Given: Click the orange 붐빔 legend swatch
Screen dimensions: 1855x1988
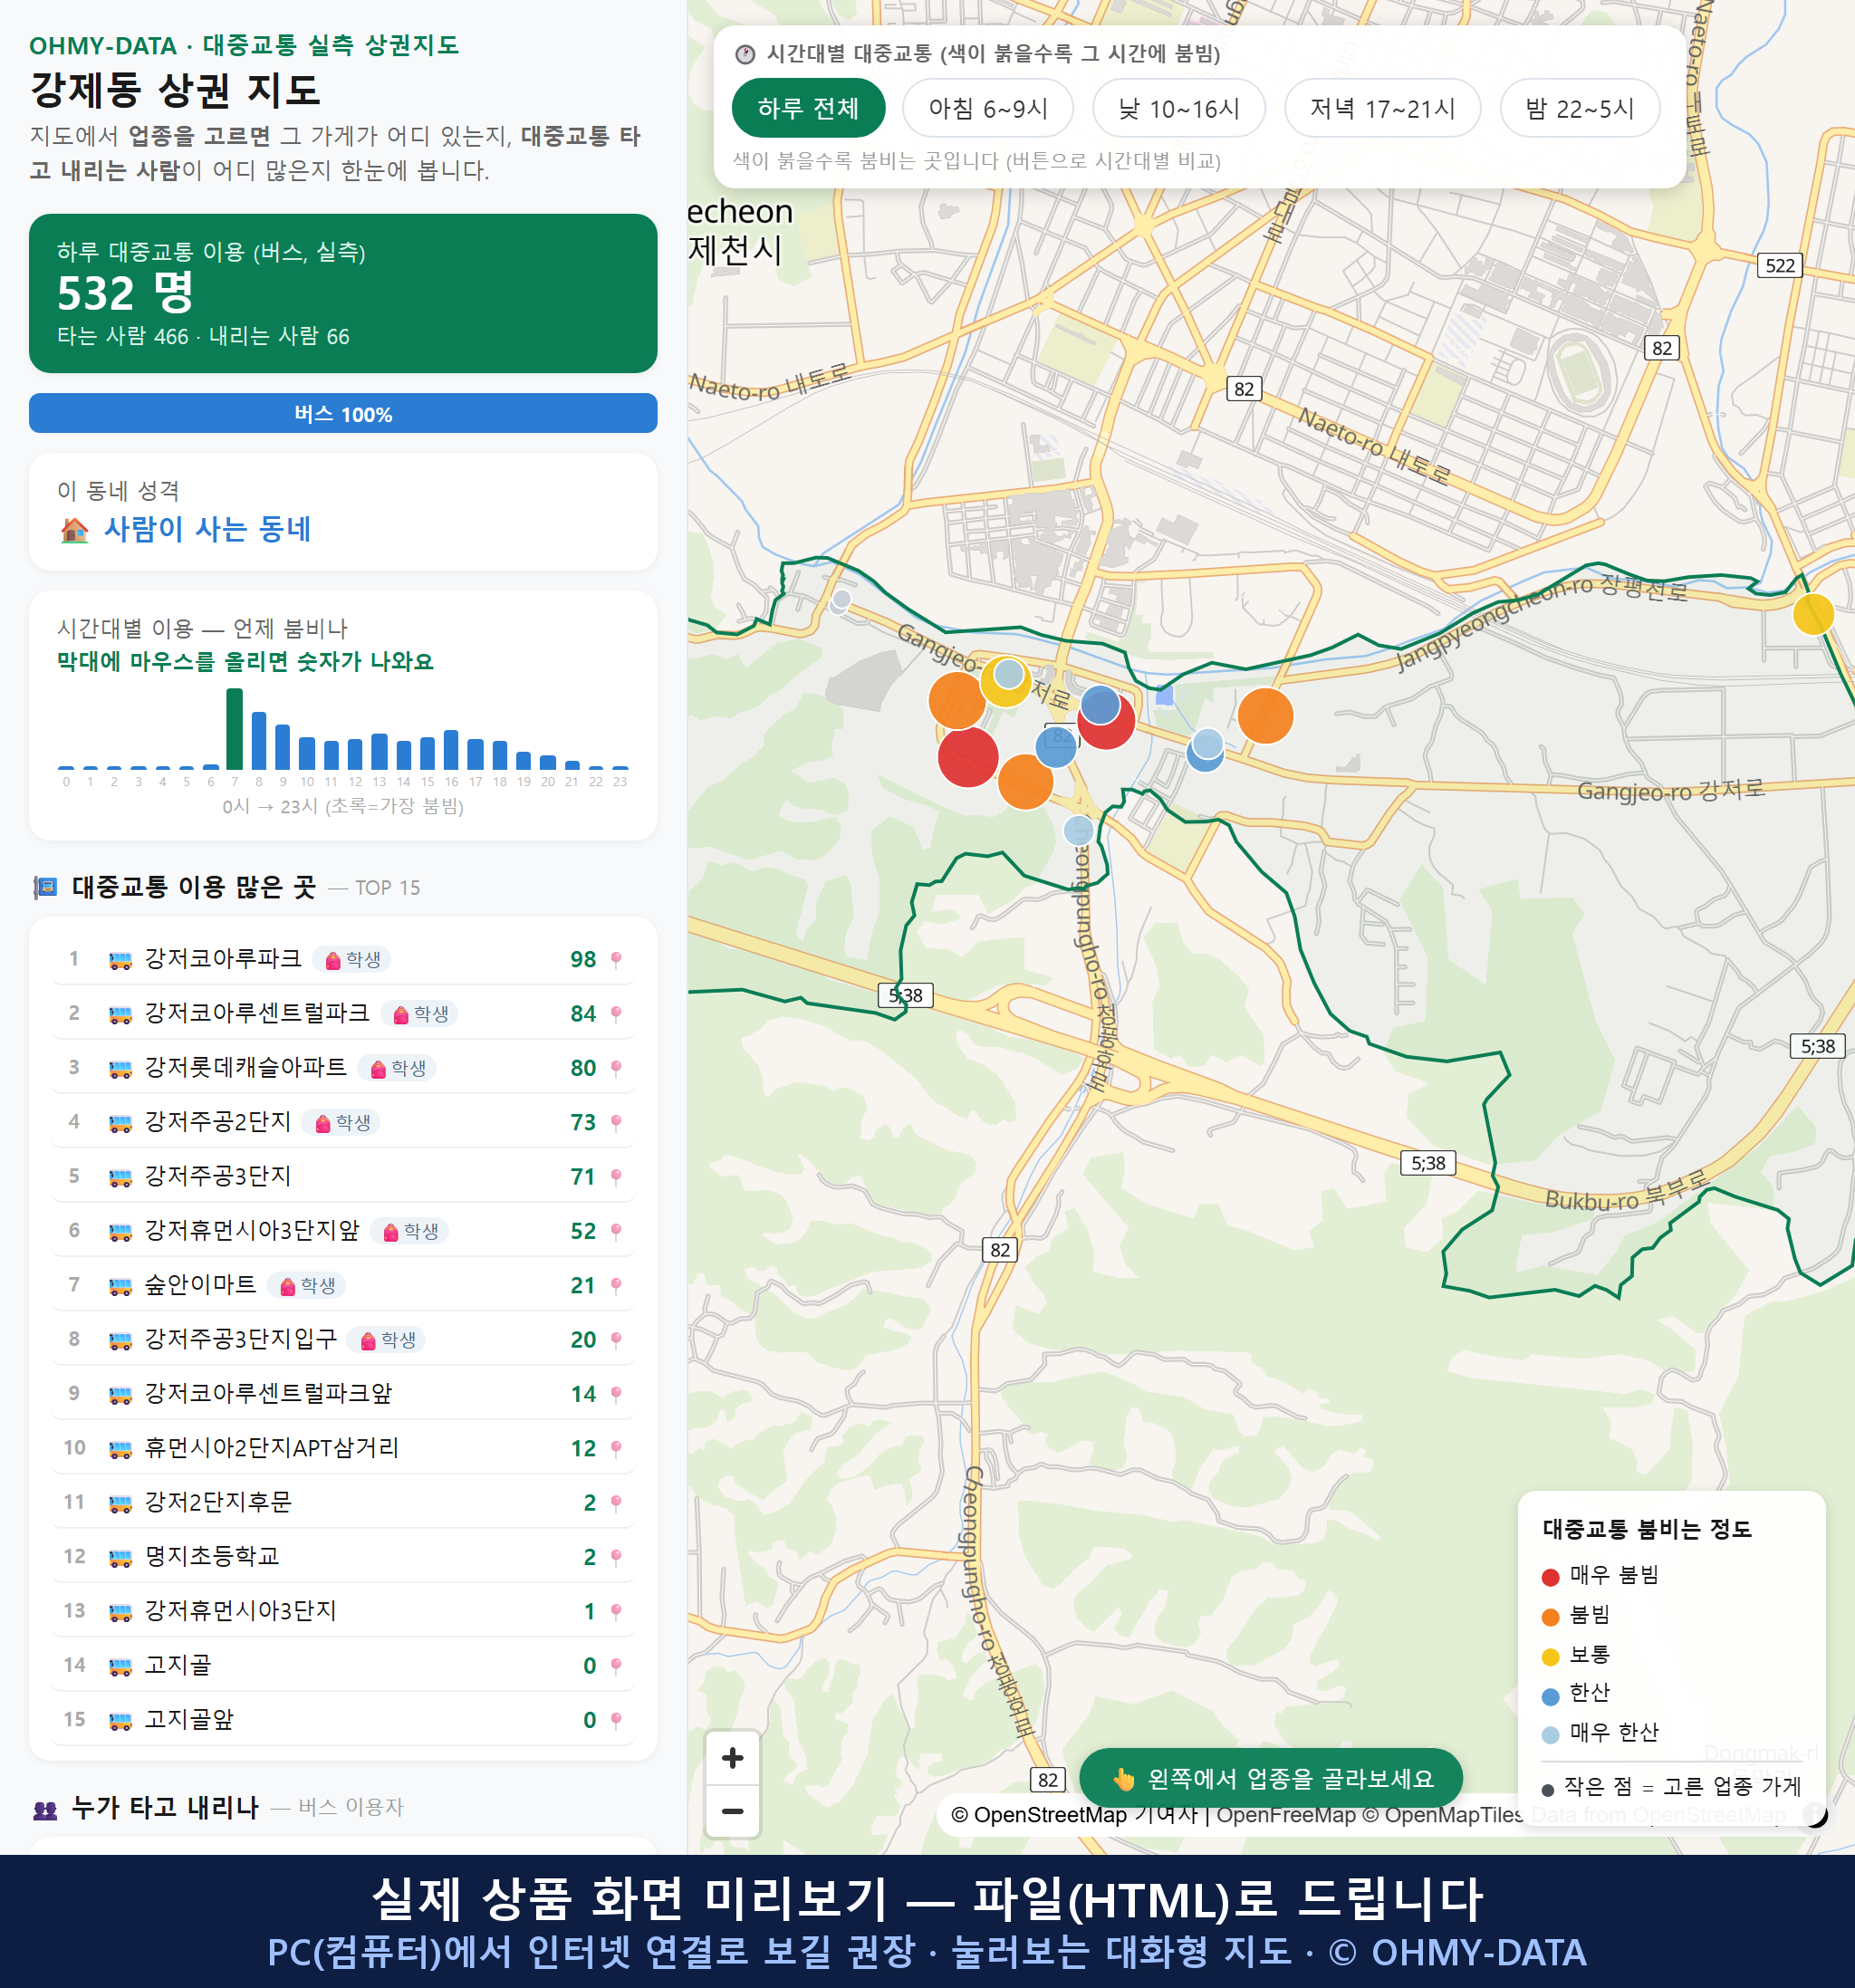Looking at the screenshot, I should (1550, 1617).
